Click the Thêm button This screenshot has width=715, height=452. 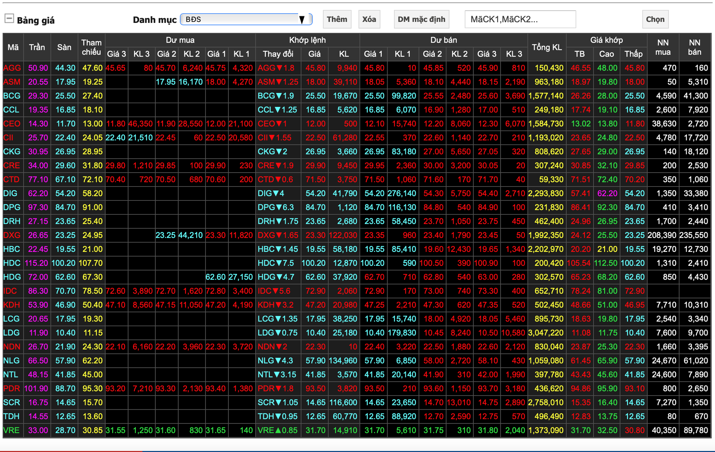coord(337,19)
